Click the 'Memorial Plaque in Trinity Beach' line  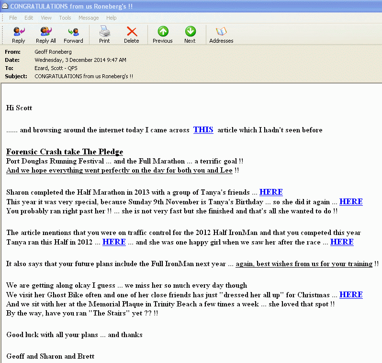170,304
